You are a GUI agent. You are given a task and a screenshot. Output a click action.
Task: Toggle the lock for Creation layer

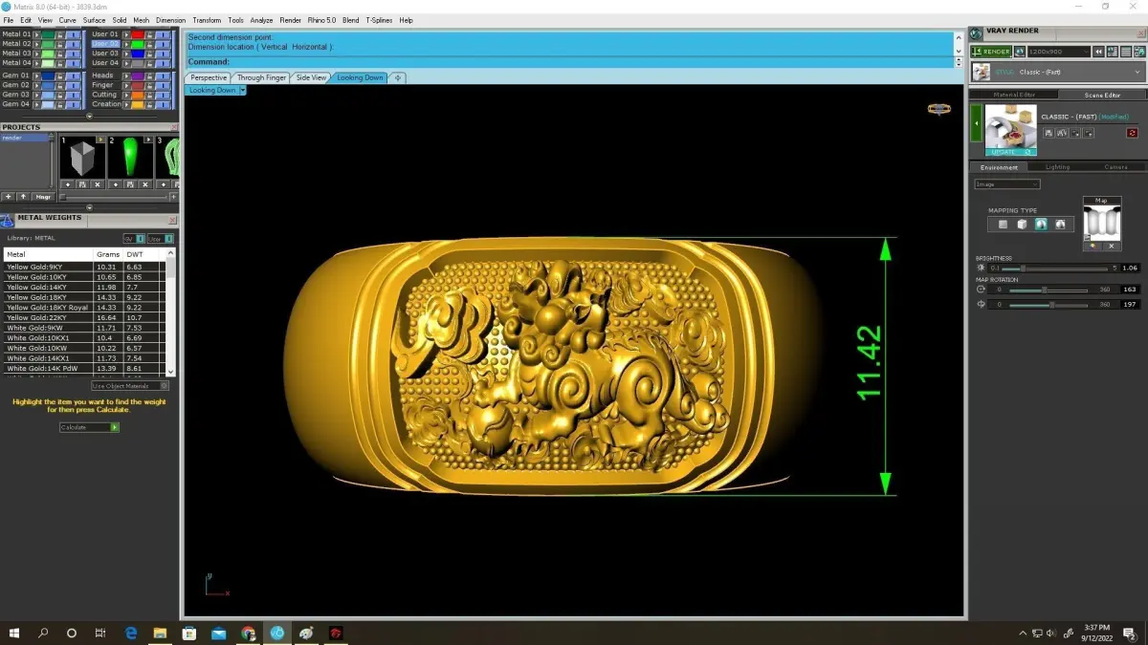(x=150, y=104)
